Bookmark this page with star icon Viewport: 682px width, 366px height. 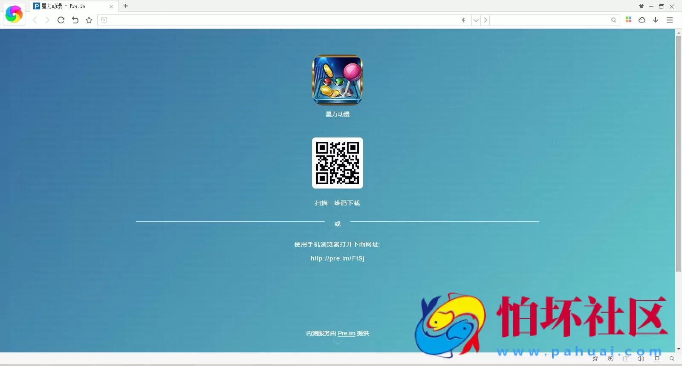point(89,20)
